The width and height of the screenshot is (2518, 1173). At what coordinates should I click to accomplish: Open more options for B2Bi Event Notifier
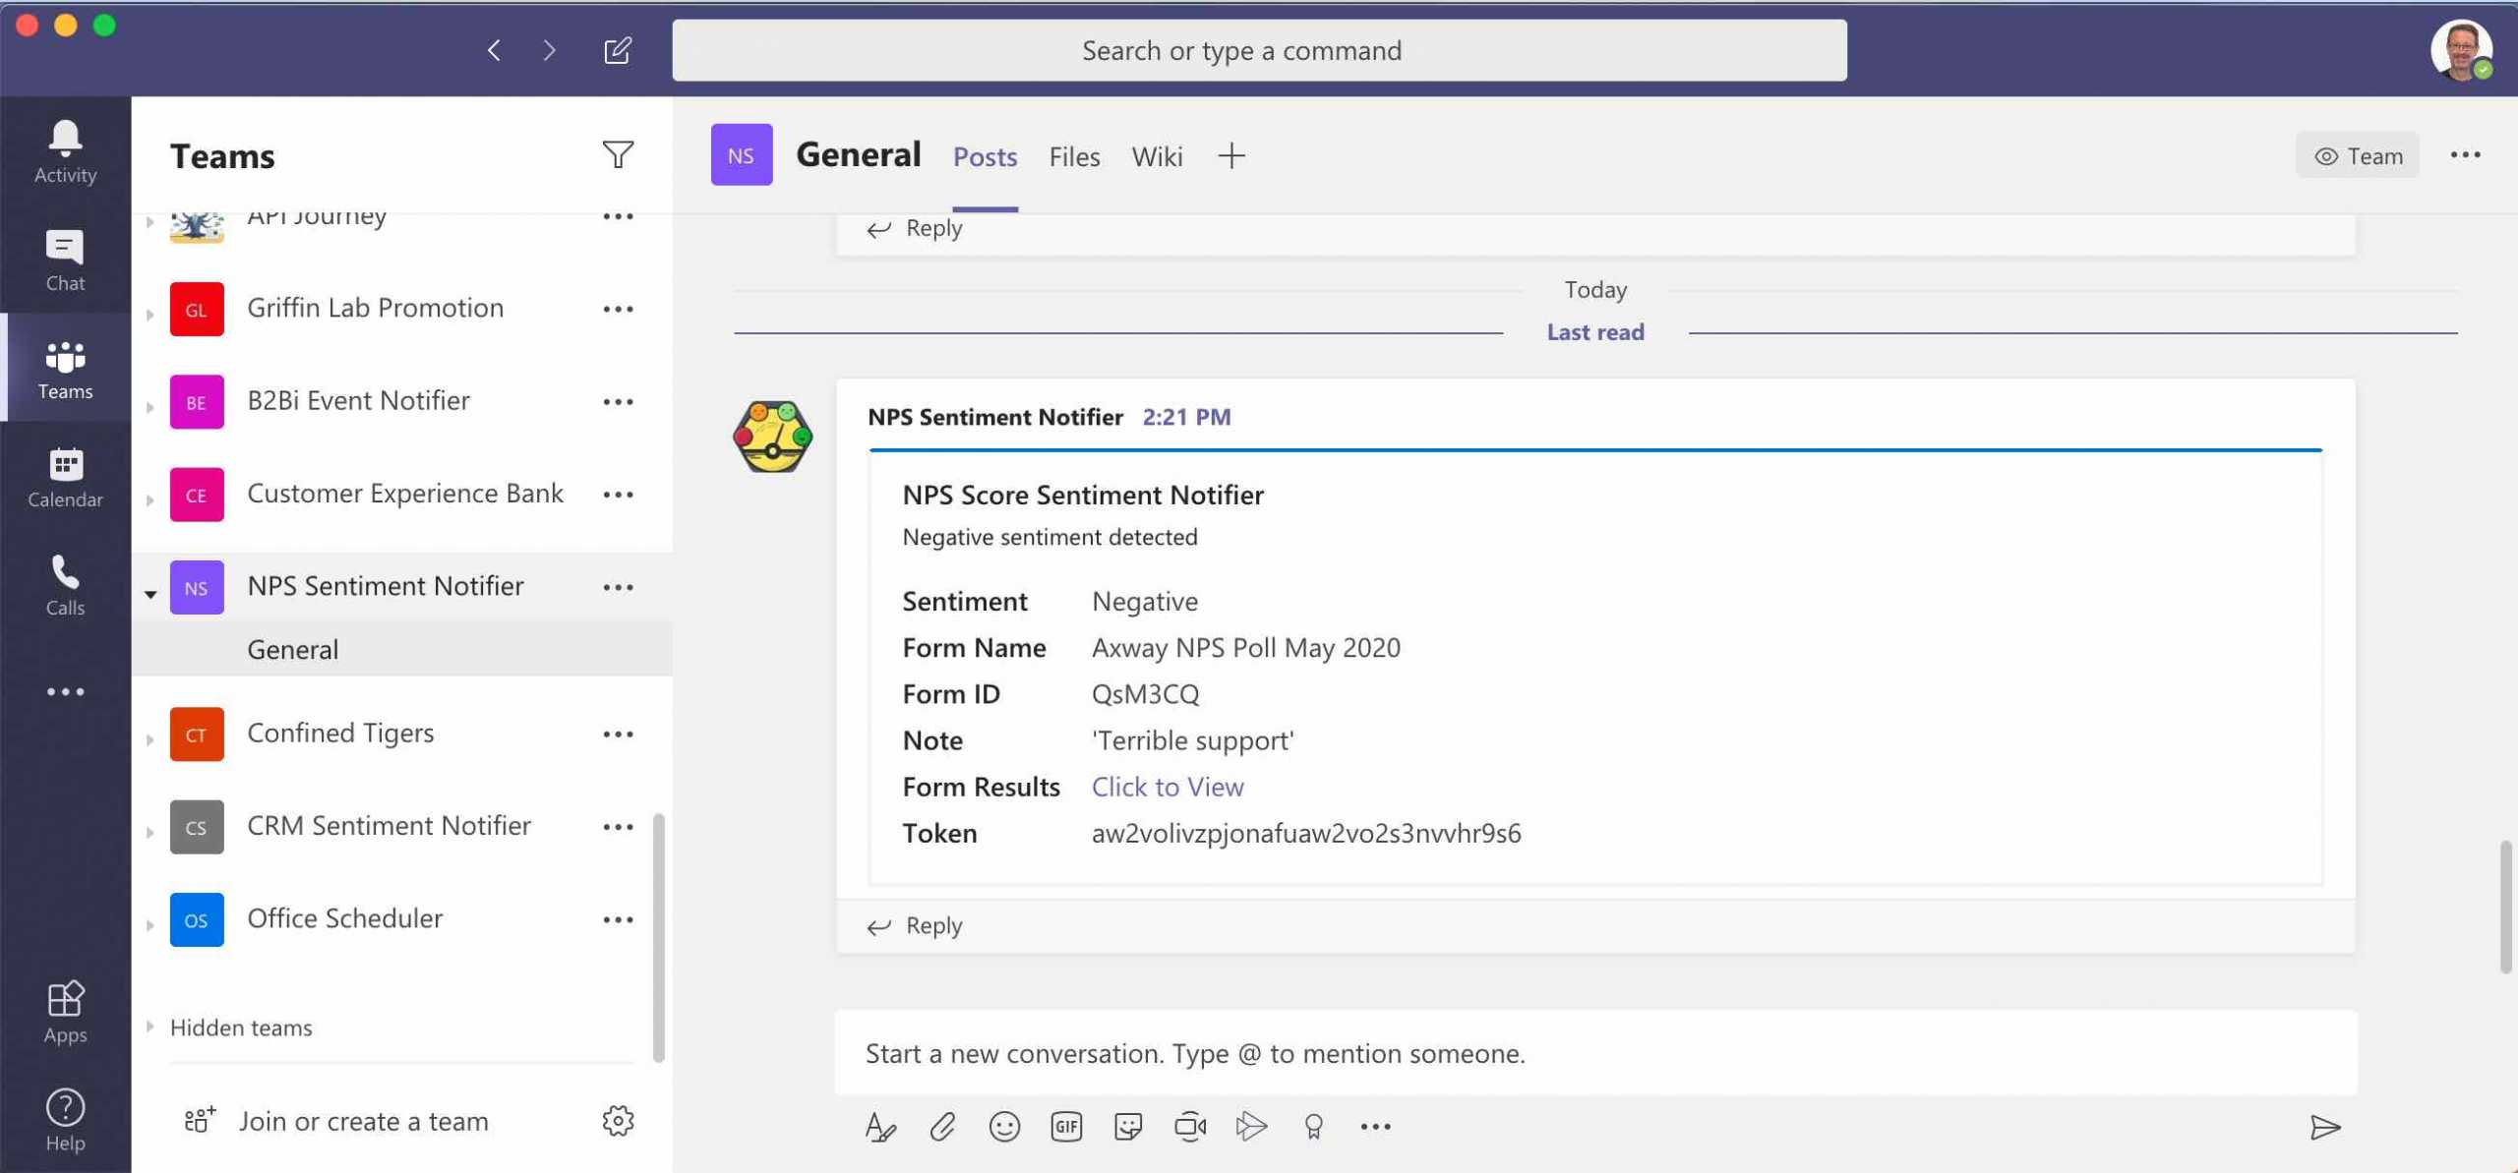(618, 401)
